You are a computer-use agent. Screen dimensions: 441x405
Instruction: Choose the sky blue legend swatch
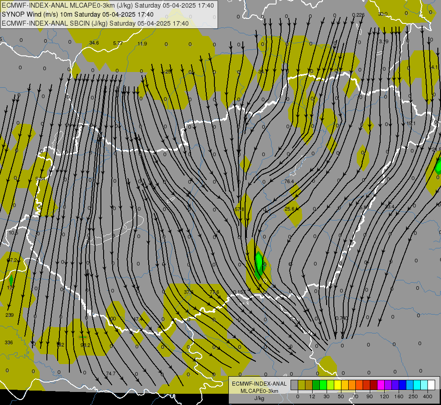click(x=410, y=385)
